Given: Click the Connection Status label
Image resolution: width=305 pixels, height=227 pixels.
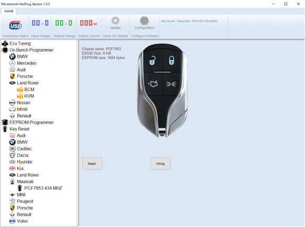Looking at the screenshot, I should (x=15, y=36).
